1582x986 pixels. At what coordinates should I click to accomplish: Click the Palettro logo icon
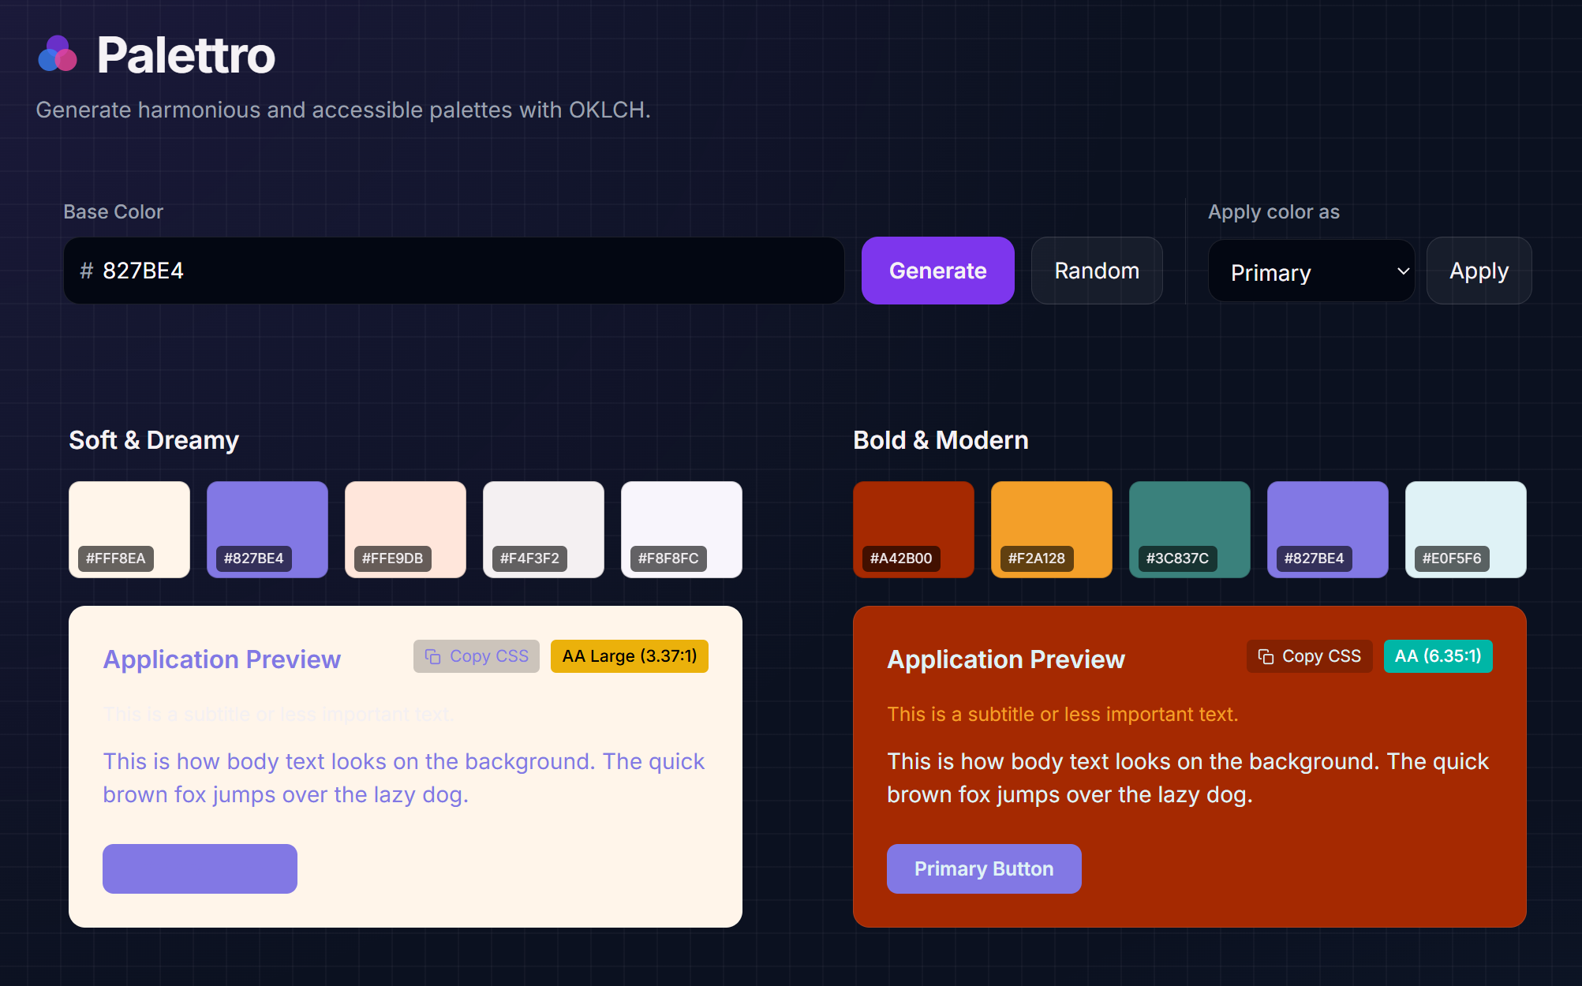click(58, 54)
